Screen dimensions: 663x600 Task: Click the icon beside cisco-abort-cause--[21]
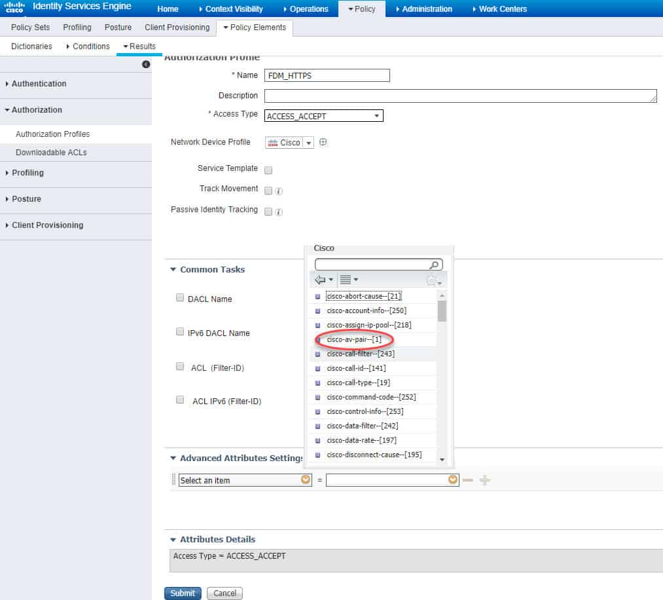[x=317, y=297]
